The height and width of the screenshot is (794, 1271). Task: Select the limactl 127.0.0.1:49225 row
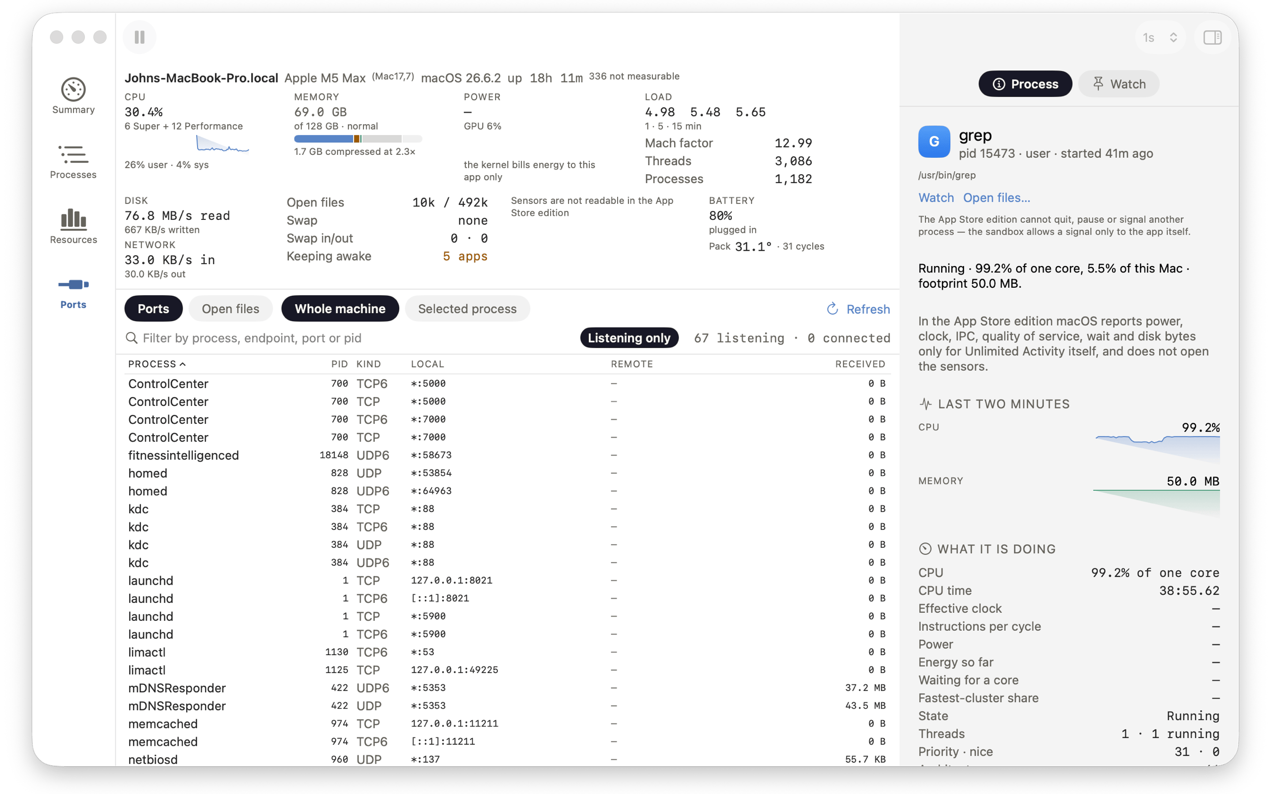click(507, 670)
